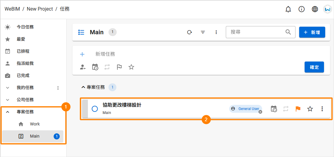This screenshot has width=334, height=157.
Task: Click the 確定 button
Action: 314,67
